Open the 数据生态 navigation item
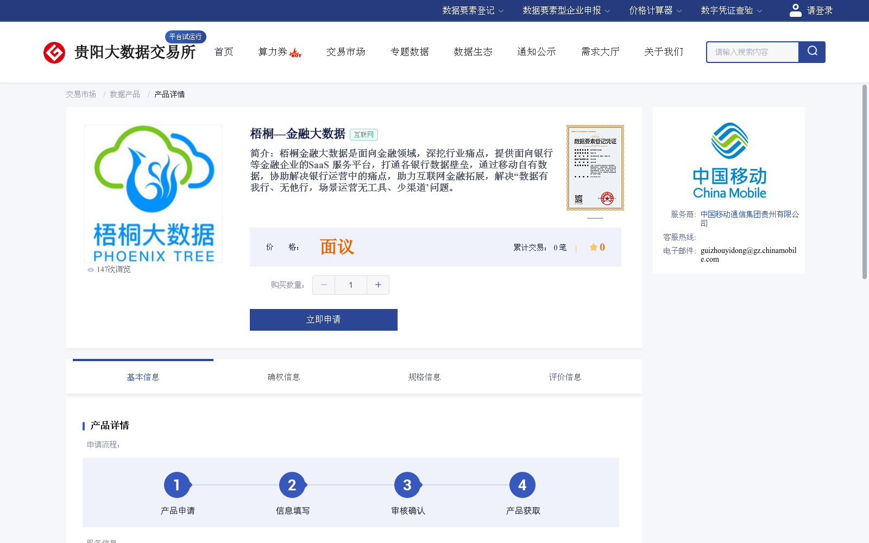The height and width of the screenshot is (543, 869). pyautogui.click(x=473, y=52)
